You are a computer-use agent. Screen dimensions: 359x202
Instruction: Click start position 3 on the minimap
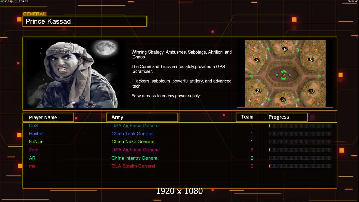point(283,99)
